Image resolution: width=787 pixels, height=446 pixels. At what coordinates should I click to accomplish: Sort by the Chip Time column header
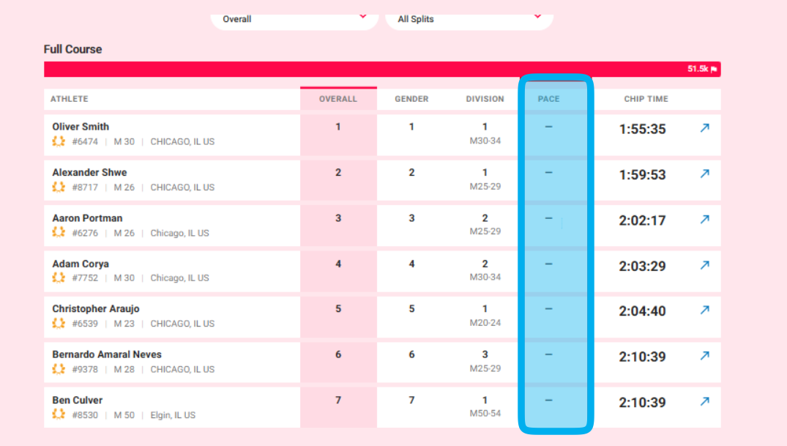point(646,99)
